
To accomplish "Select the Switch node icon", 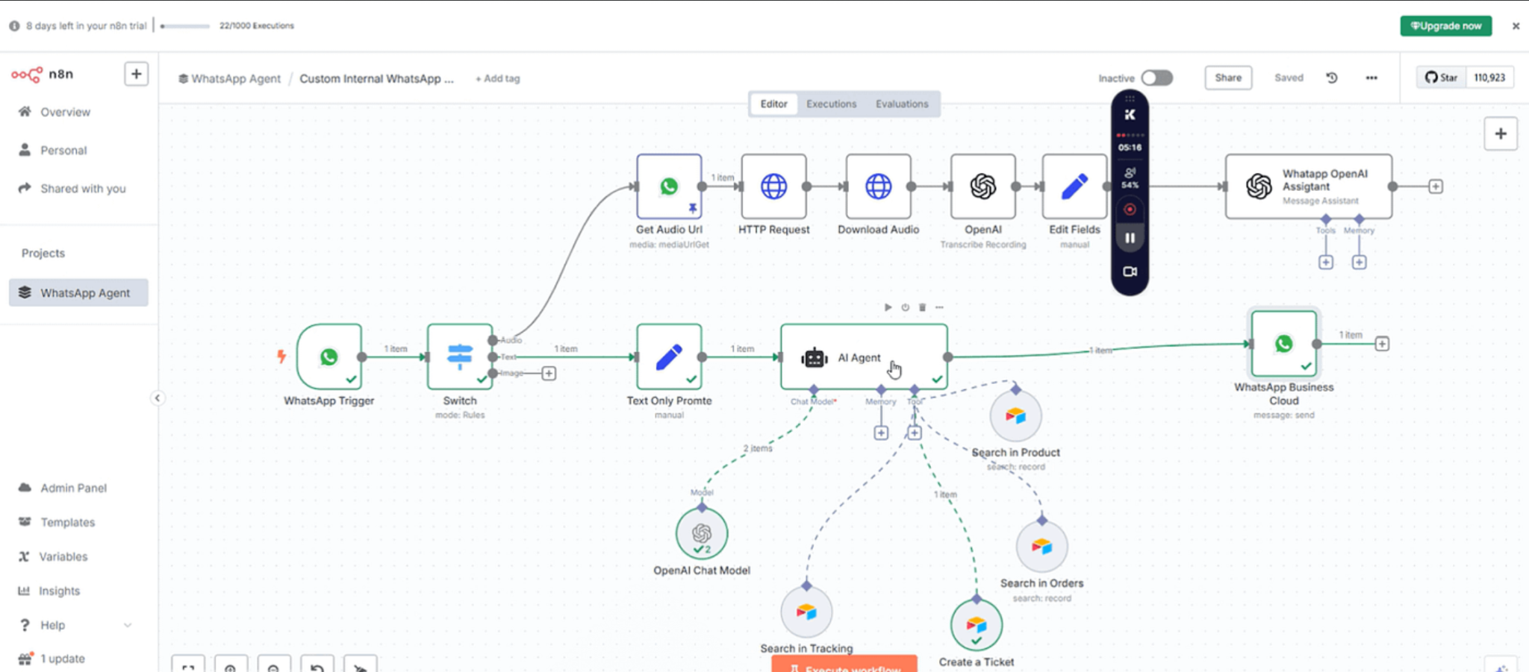I will tap(459, 357).
